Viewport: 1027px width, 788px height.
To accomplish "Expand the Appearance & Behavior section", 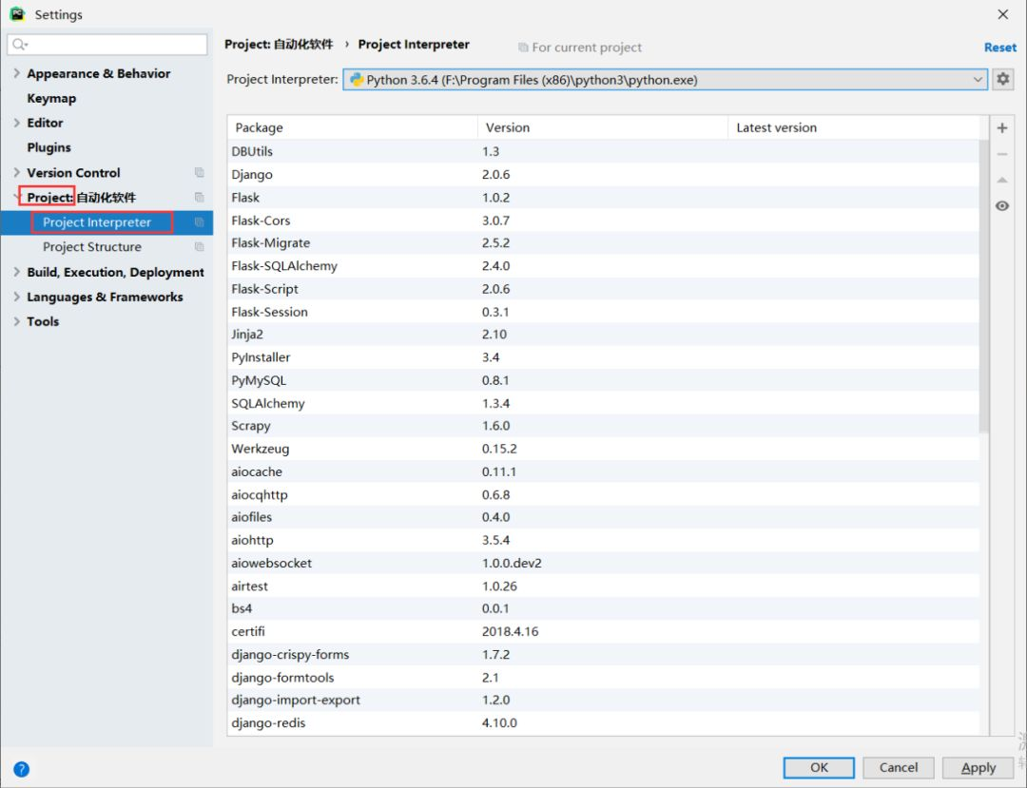I will coord(15,73).
